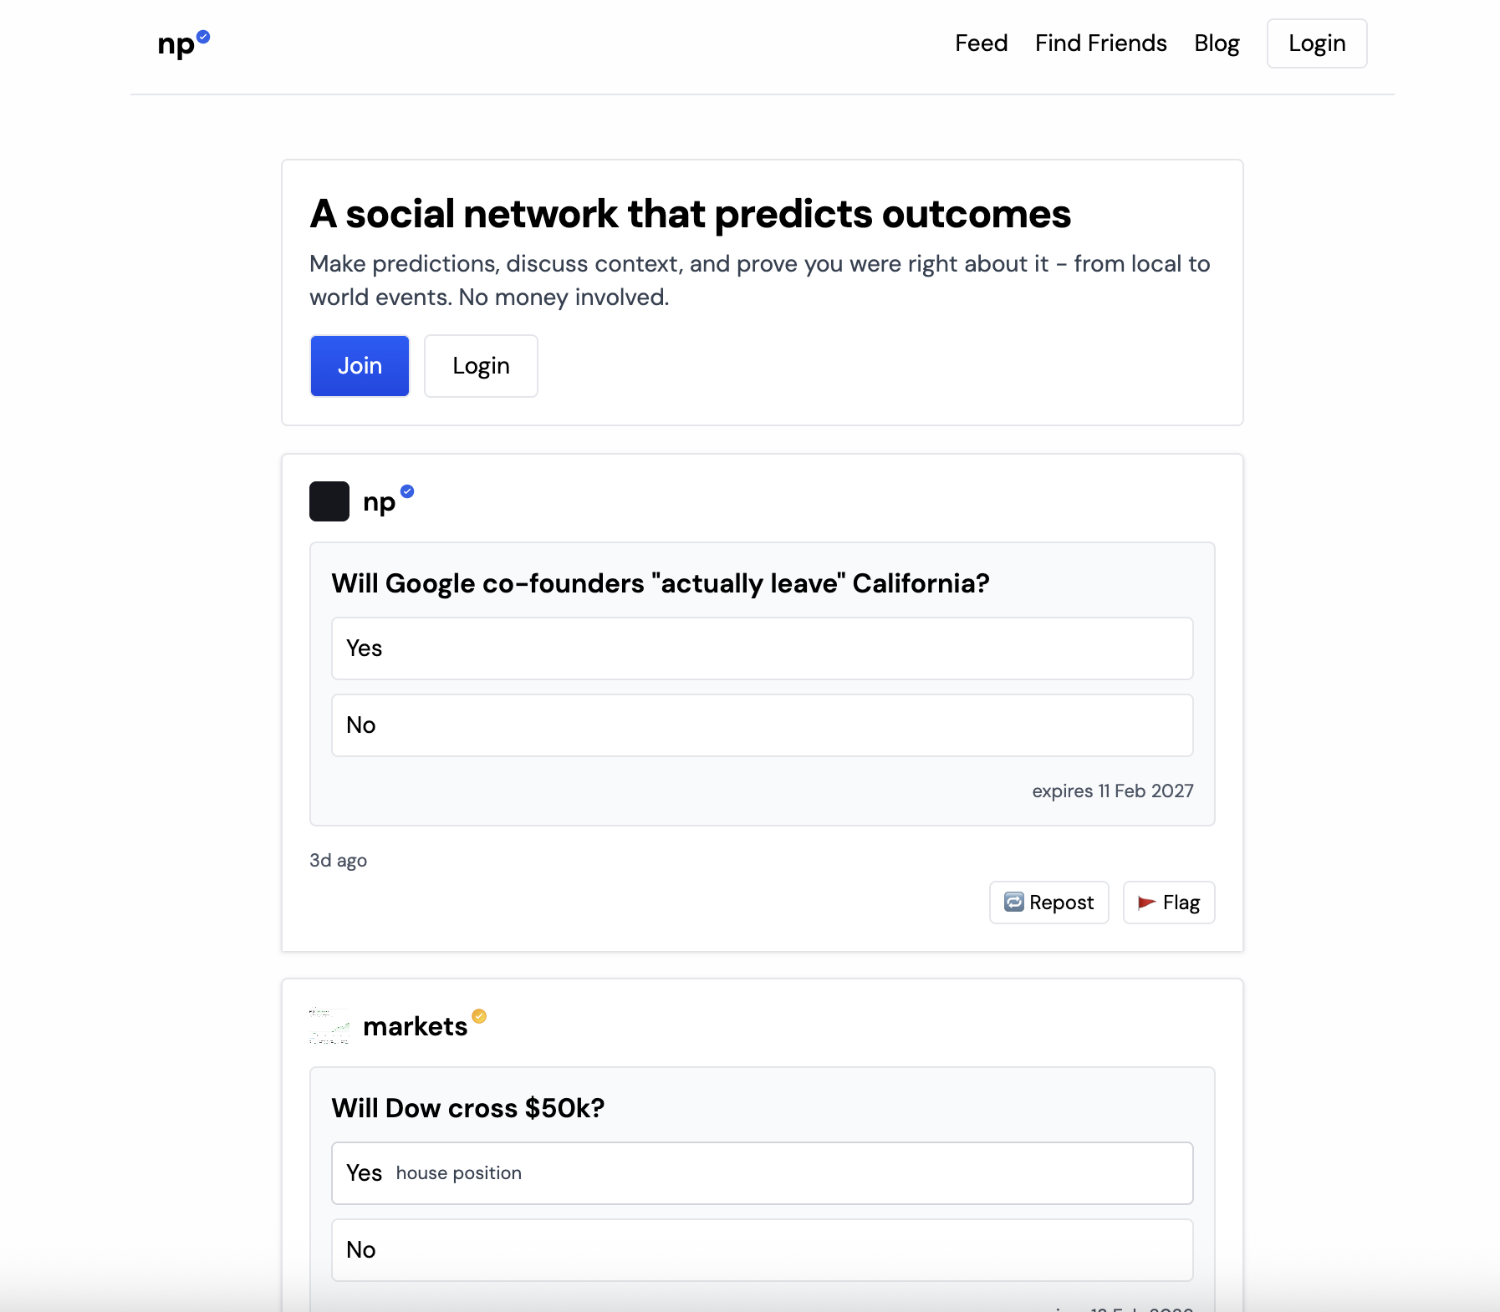Screen dimensions: 1500x1312
Task: Open the post via the 3d ago timestamp
Action: [x=338, y=860]
